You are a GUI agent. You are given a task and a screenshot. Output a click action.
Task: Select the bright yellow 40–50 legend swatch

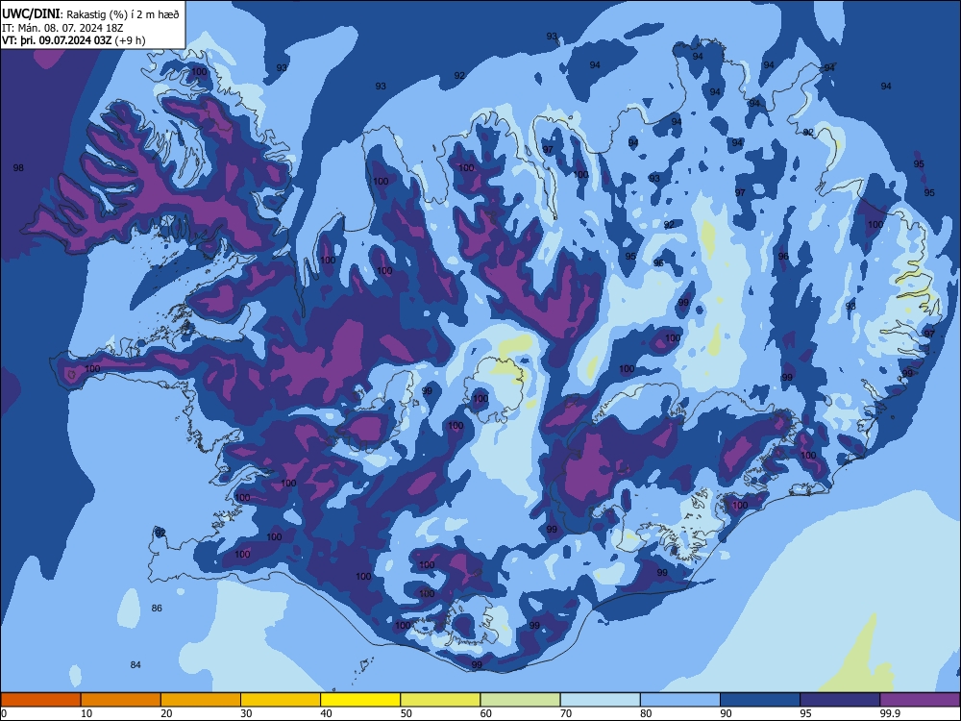[360, 700]
